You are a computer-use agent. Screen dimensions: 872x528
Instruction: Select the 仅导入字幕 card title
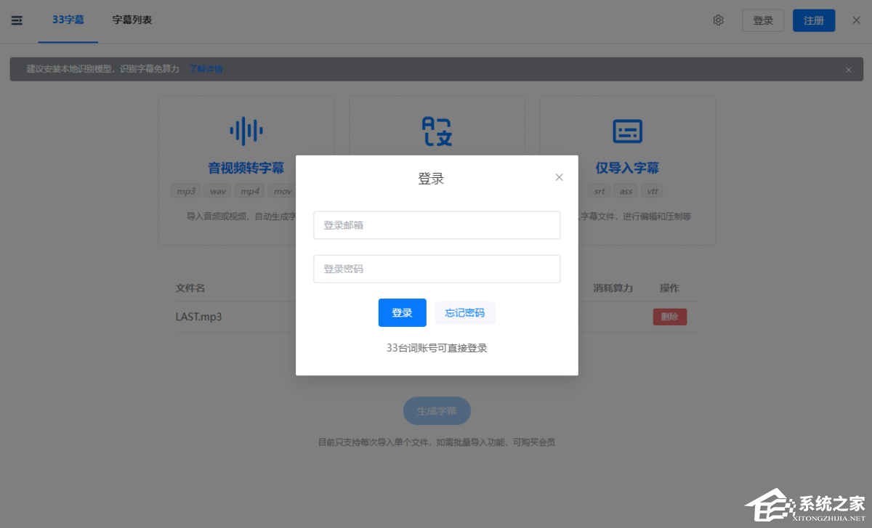tap(627, 168)
